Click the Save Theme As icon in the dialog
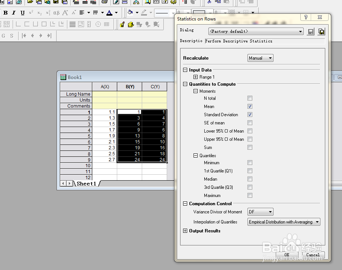 pos(321,32)
